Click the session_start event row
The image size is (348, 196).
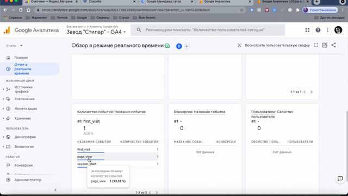click(118, 164)
